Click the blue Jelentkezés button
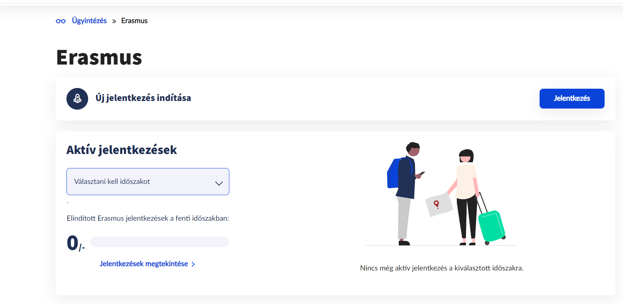This screenshot has height=304, width=623. pos(572,98)
